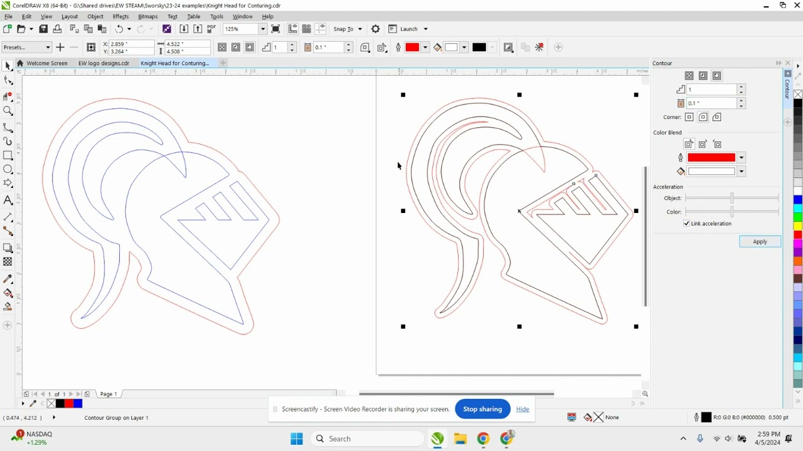Switch to EW logo designs.cdr tab
Viewport: 803px width, 451px height.
(x=104, y=63)
